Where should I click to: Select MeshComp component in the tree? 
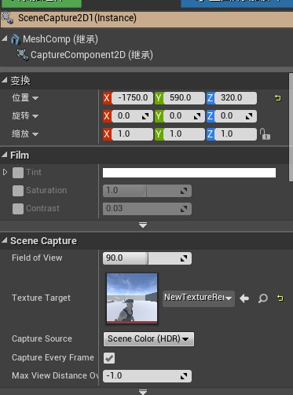point(60,39)
